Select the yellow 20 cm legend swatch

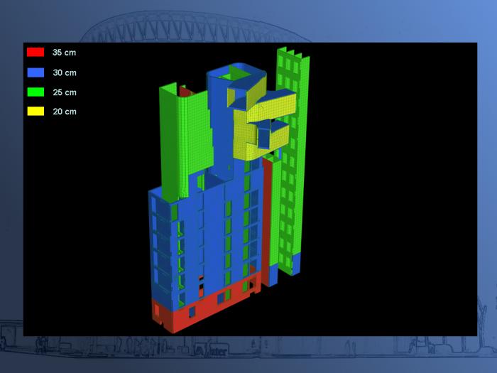(35, 112)
